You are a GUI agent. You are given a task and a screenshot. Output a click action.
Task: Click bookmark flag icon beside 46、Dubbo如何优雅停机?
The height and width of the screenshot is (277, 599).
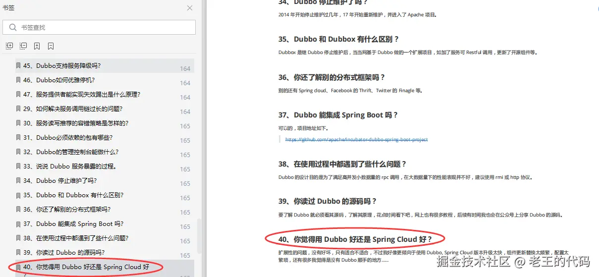click(x=18, y=80)
